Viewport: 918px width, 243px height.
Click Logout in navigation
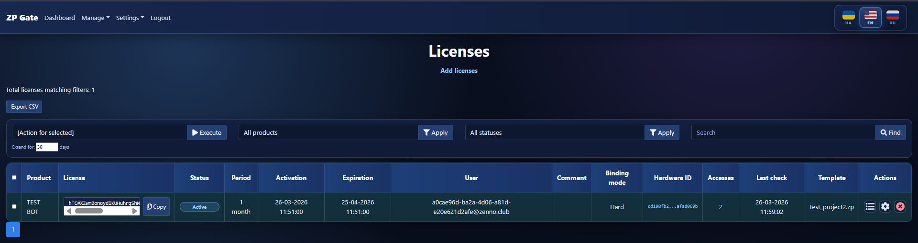point(160,18)
